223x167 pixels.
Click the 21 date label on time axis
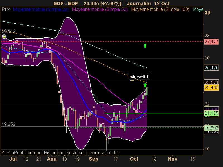[x=38, y=159]
